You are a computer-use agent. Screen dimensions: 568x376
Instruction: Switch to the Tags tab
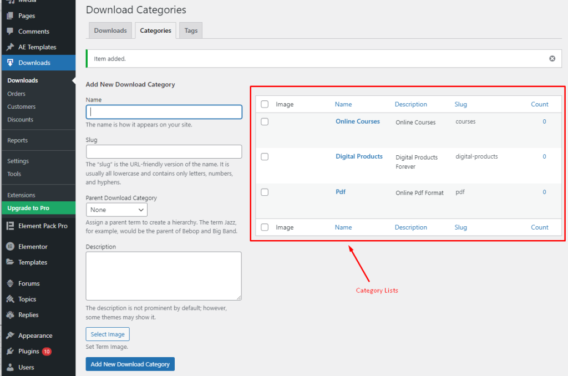tap(191, 31)
